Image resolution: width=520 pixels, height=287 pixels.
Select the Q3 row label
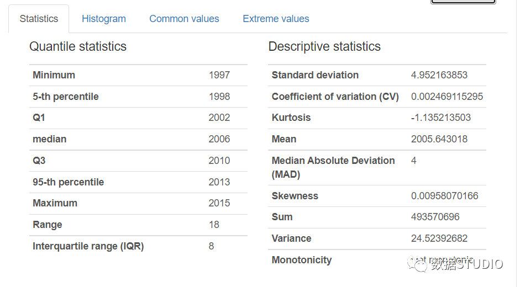pos(39,161)
